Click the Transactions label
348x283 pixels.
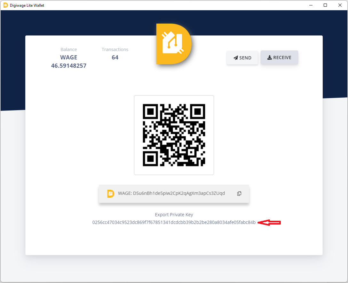[115, 50]
